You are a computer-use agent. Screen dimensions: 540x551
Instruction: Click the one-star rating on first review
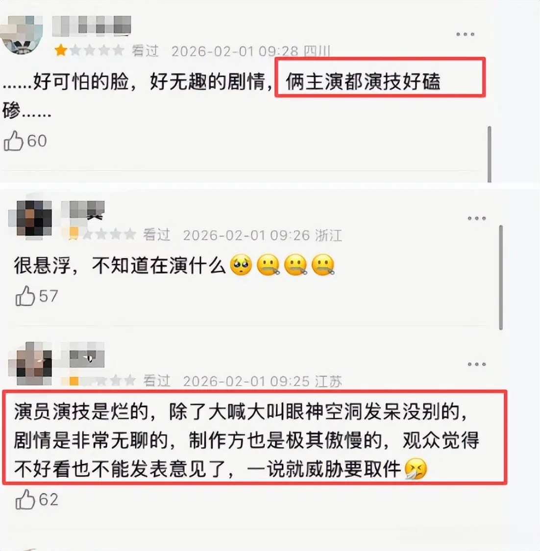89,50
